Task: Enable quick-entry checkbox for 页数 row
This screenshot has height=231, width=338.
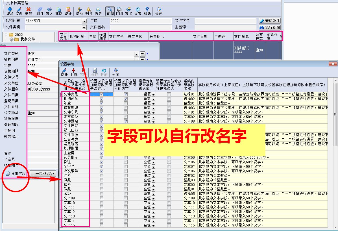Action: point(169,180)
